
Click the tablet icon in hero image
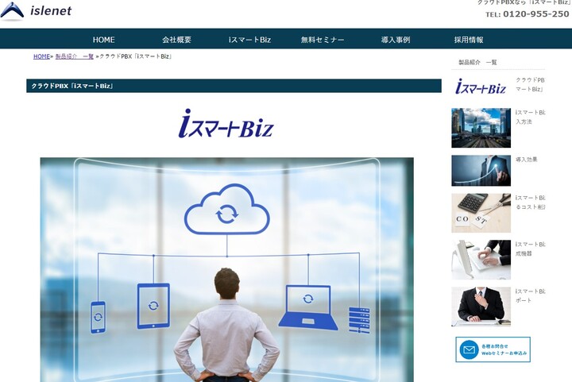pos(153,305)
